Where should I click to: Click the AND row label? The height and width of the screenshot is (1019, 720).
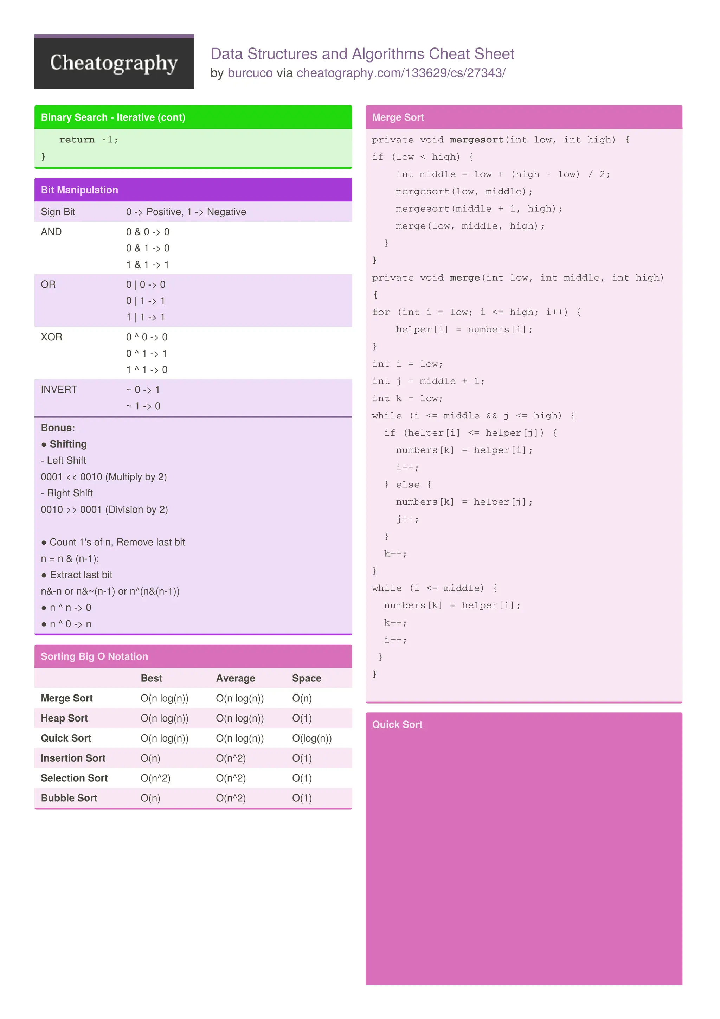tap(51, 232)
